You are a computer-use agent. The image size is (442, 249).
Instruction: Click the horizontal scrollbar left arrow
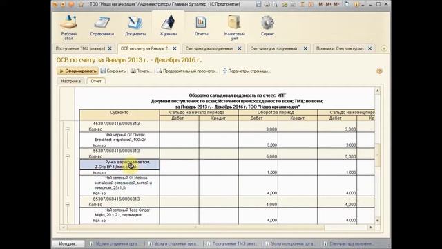64,228
